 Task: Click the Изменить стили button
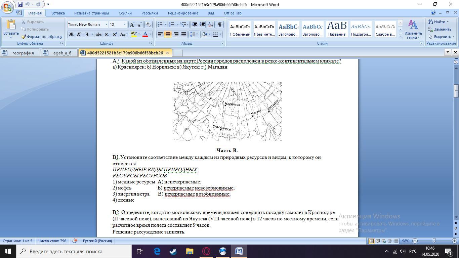[413, 29]
